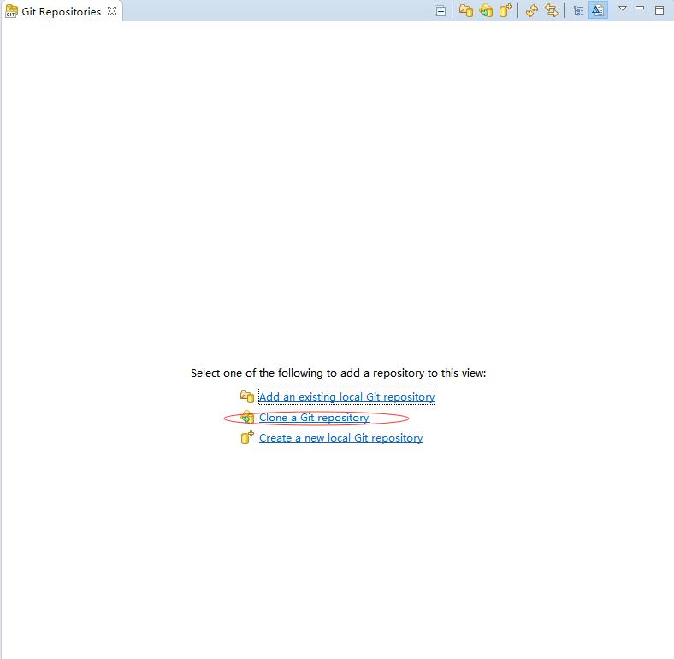Toggle hierarchical branch layout icon
This screenshot has width=674, height=659.
click(578, 11)
